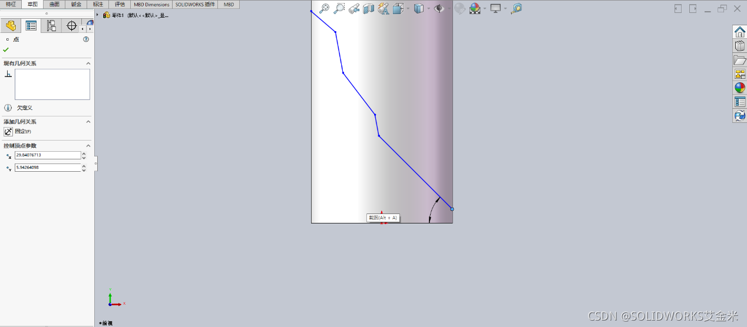Viewport: 747px width, 327px height.
Task: Switch to the 特征 ribbon tab
Action: 11,4
